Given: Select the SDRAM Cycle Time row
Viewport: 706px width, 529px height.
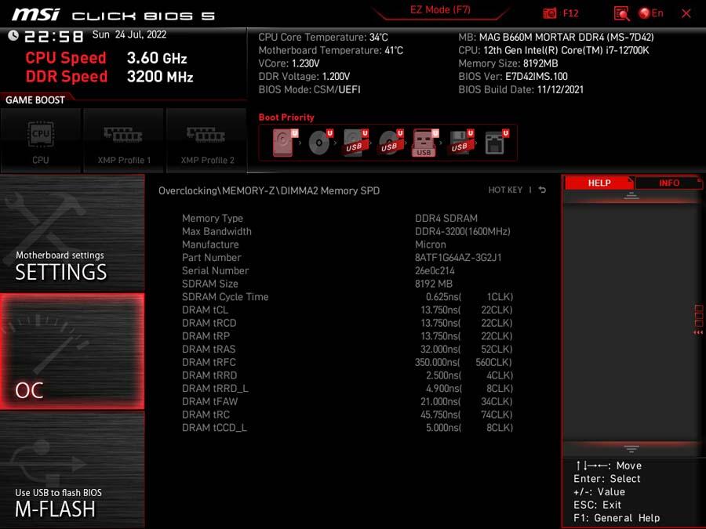Looking at the screenshot, I should pos(348,296).
